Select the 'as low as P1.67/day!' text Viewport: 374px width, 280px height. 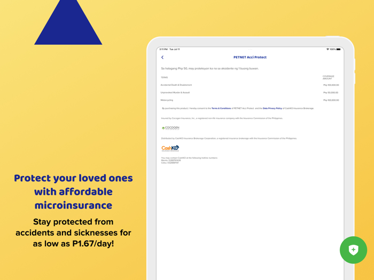[x=74, y=244]
